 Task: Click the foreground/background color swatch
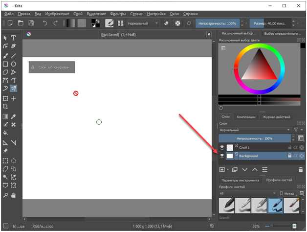[96, 23]
